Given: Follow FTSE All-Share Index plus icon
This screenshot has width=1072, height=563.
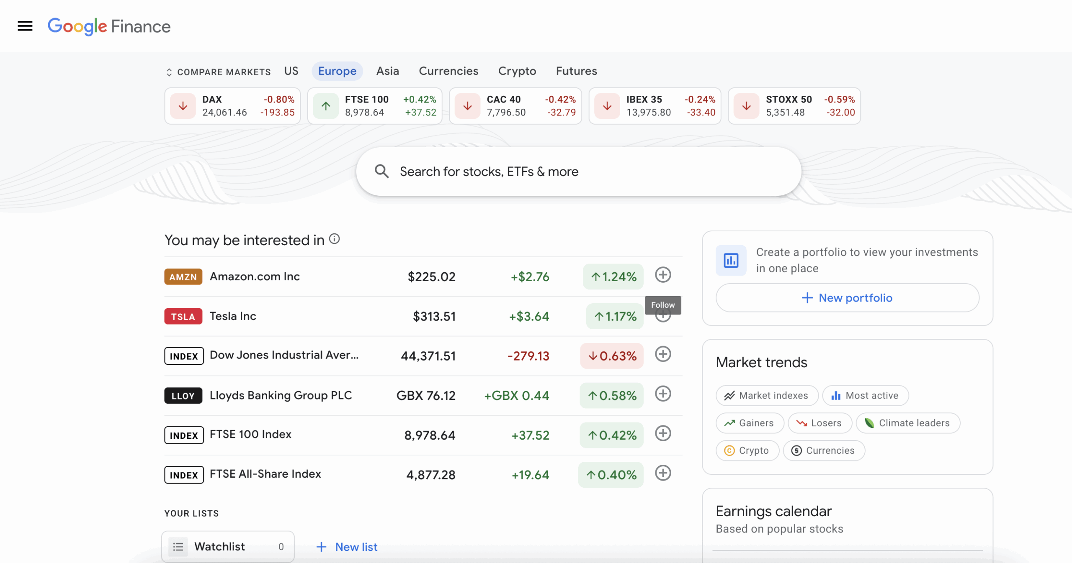Looking at the screenshot, I should (663, 473).
